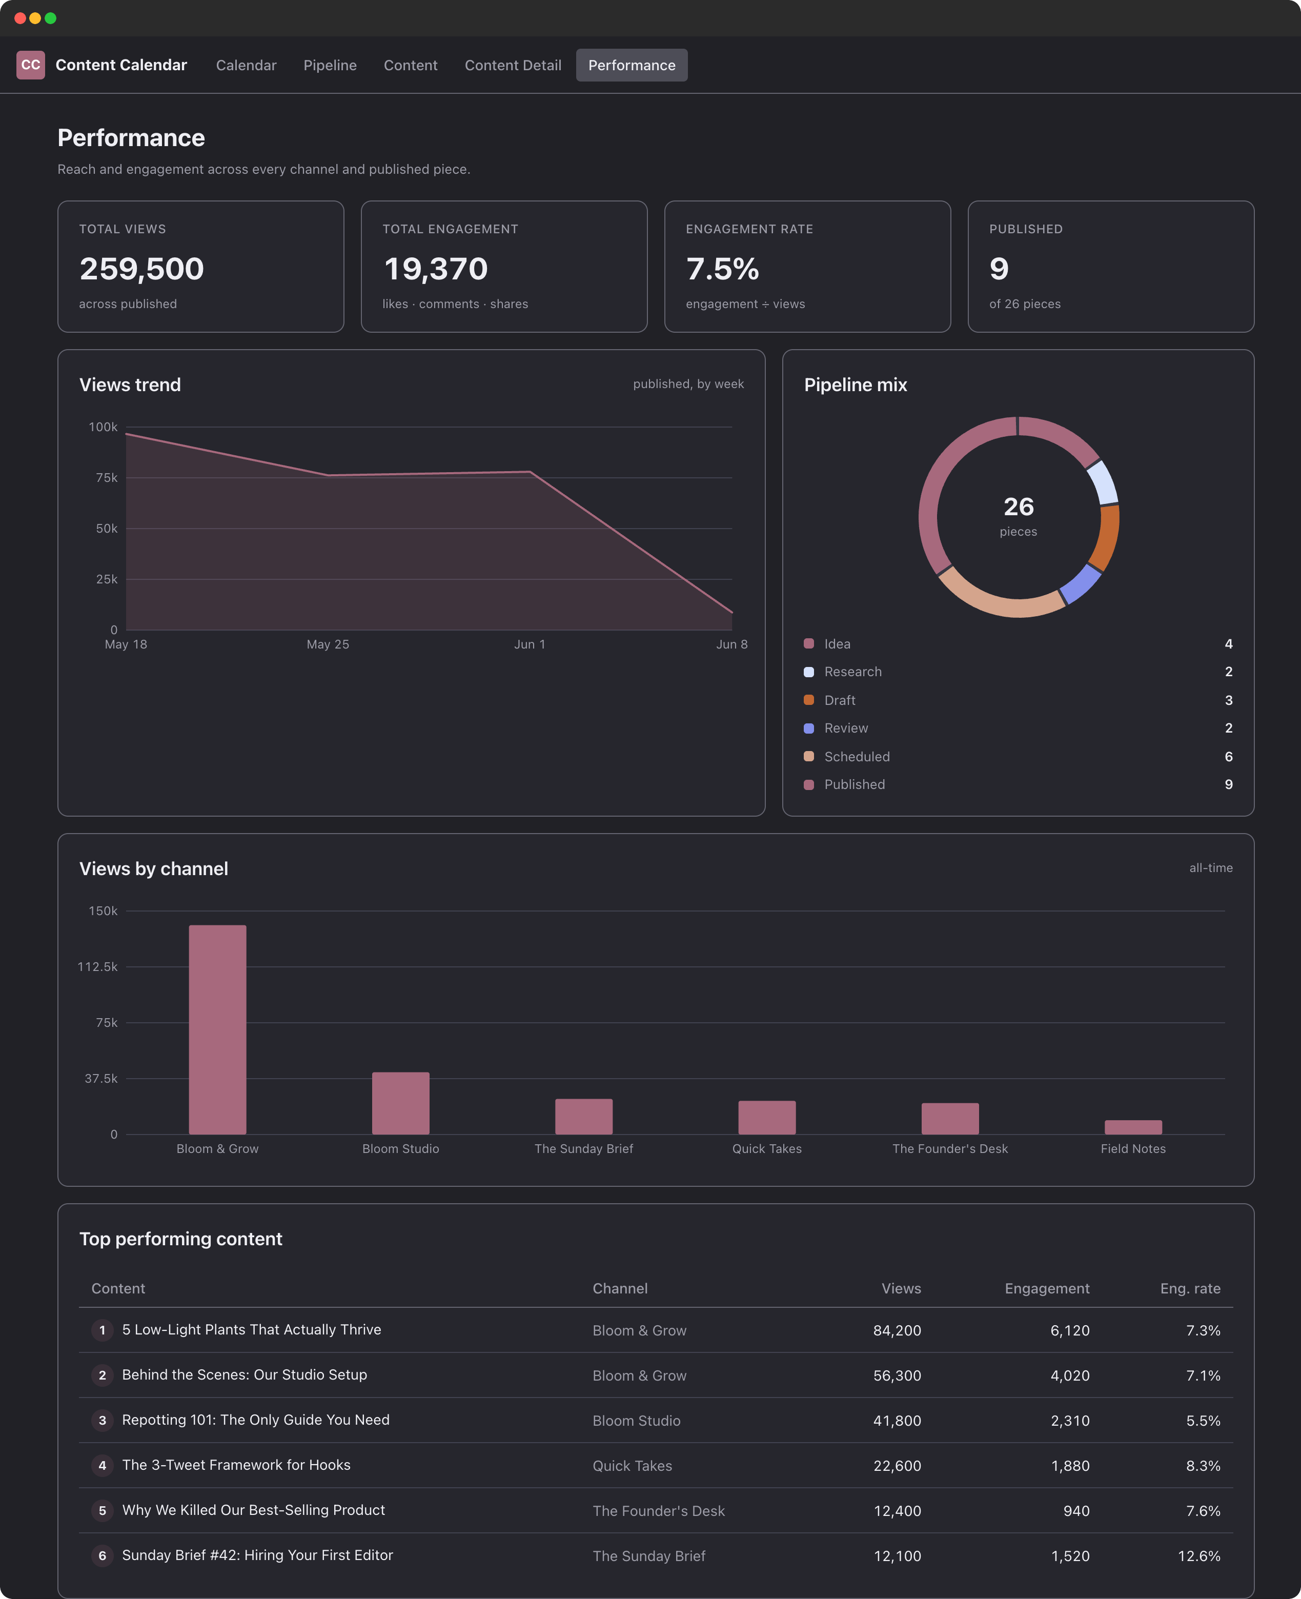The width and height of the screenshot is (1301, 1599).
Task: Click the Draft legend color swatch
Action: tap(808, 700)
